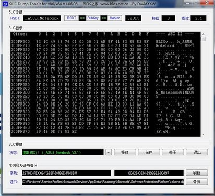Viewport: 215px width, 196px height.
Task: Click the 校验 checksum value 0 field
Action: [168, 18]
